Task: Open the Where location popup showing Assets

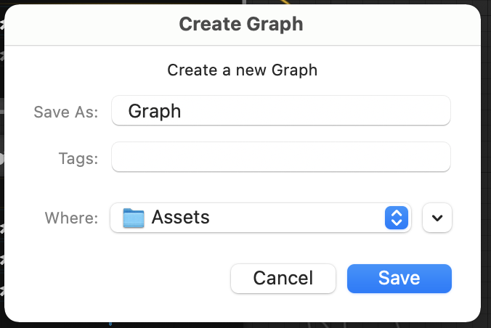Action: coord(261,217)
